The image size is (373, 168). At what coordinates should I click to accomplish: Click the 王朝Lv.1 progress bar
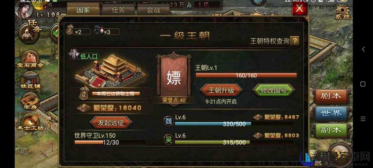tap(246, 76)
